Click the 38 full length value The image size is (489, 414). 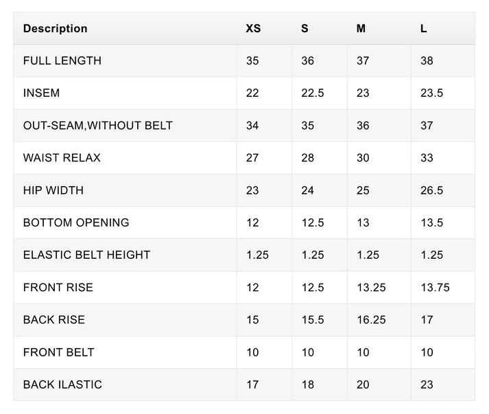[427, 60]
